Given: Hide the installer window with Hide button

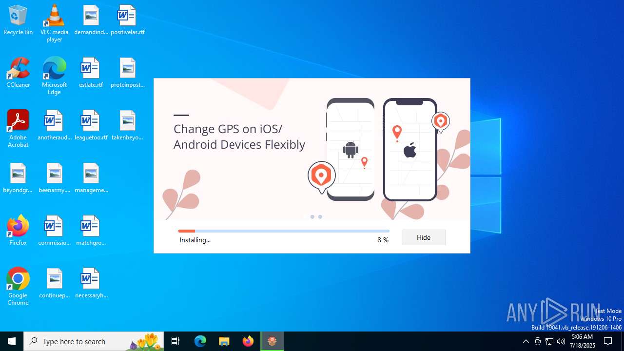Looking at the screenshot, I should (x=424, y=237).
